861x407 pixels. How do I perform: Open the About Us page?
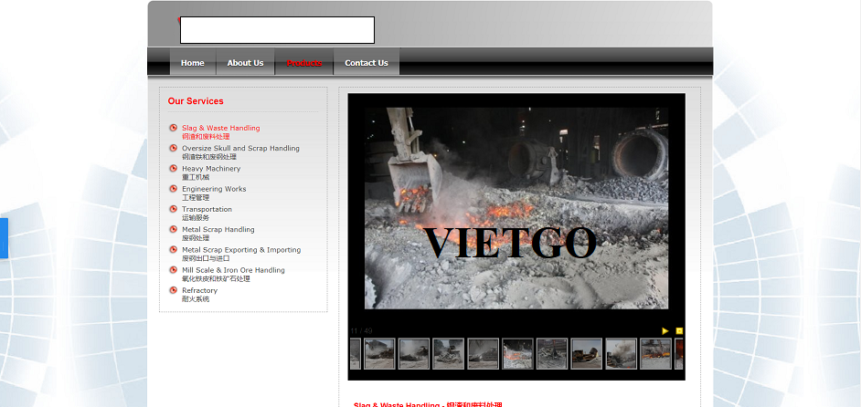pyautogui.click(x=246, y=63)
